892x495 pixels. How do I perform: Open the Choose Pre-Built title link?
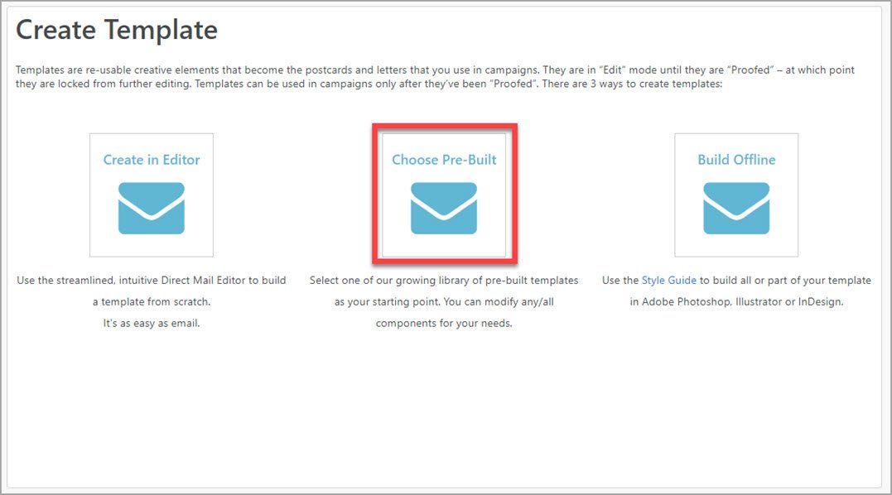coord(444,160)
